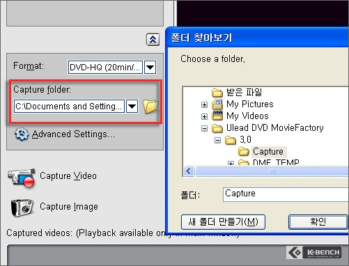Click the Capture Image label
The image size is (349, 266).
[x=69, y=206]
